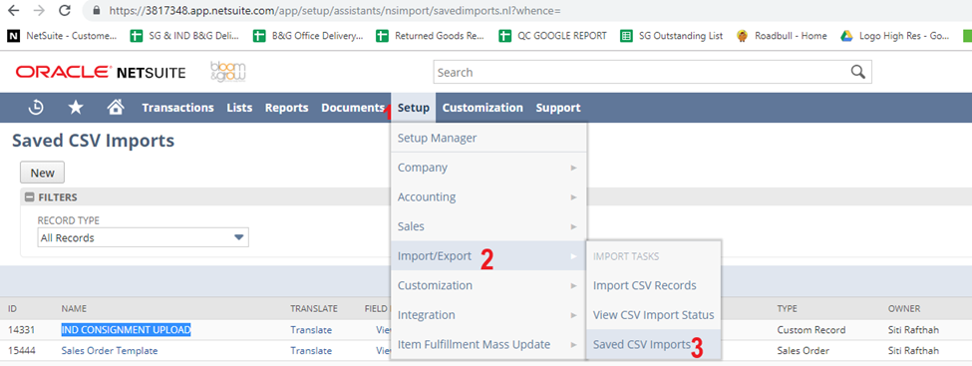Open the Record Type dropdown
972x366 pixels.
click(144, 237)
